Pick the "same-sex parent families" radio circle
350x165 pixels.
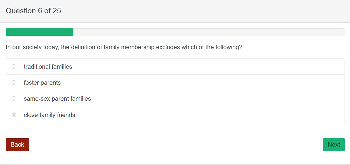coord(14,99)
